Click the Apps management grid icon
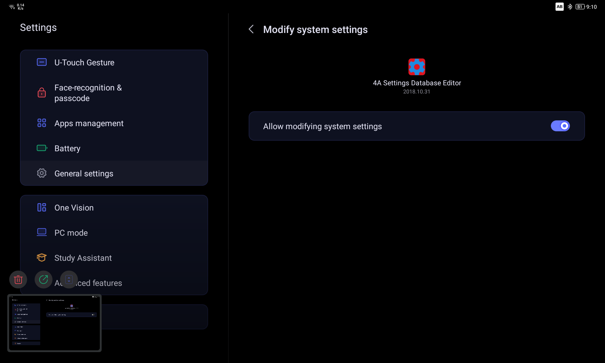Viewport: 605px width, 363px height. [x=41, y=123]
